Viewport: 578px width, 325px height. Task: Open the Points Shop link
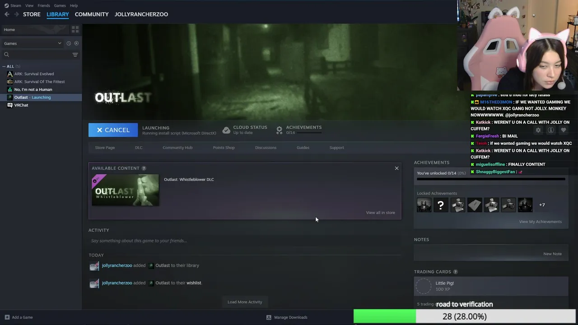pos(224,148)
